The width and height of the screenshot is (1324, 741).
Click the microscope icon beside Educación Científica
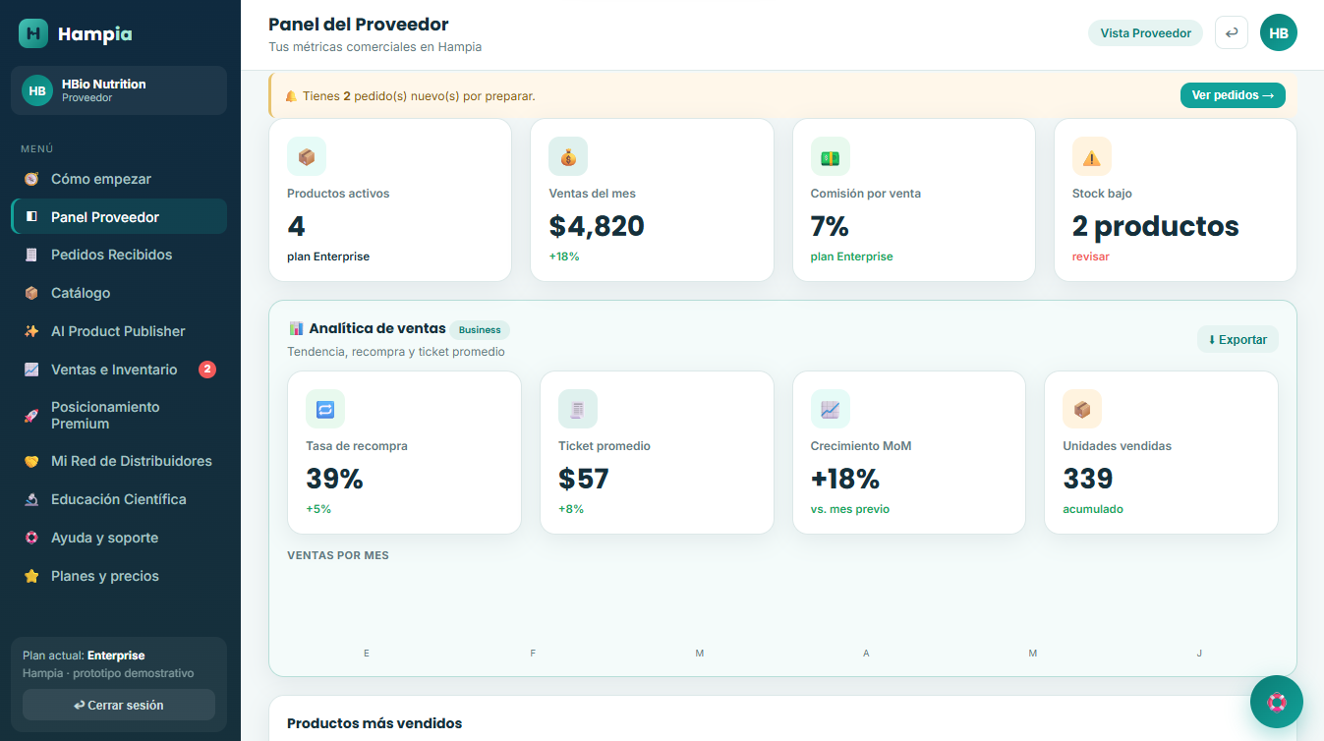31,499
